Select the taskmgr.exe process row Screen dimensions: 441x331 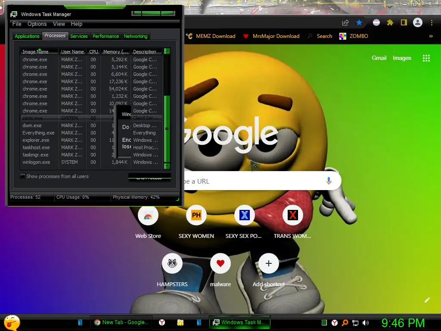pos(91,155)
